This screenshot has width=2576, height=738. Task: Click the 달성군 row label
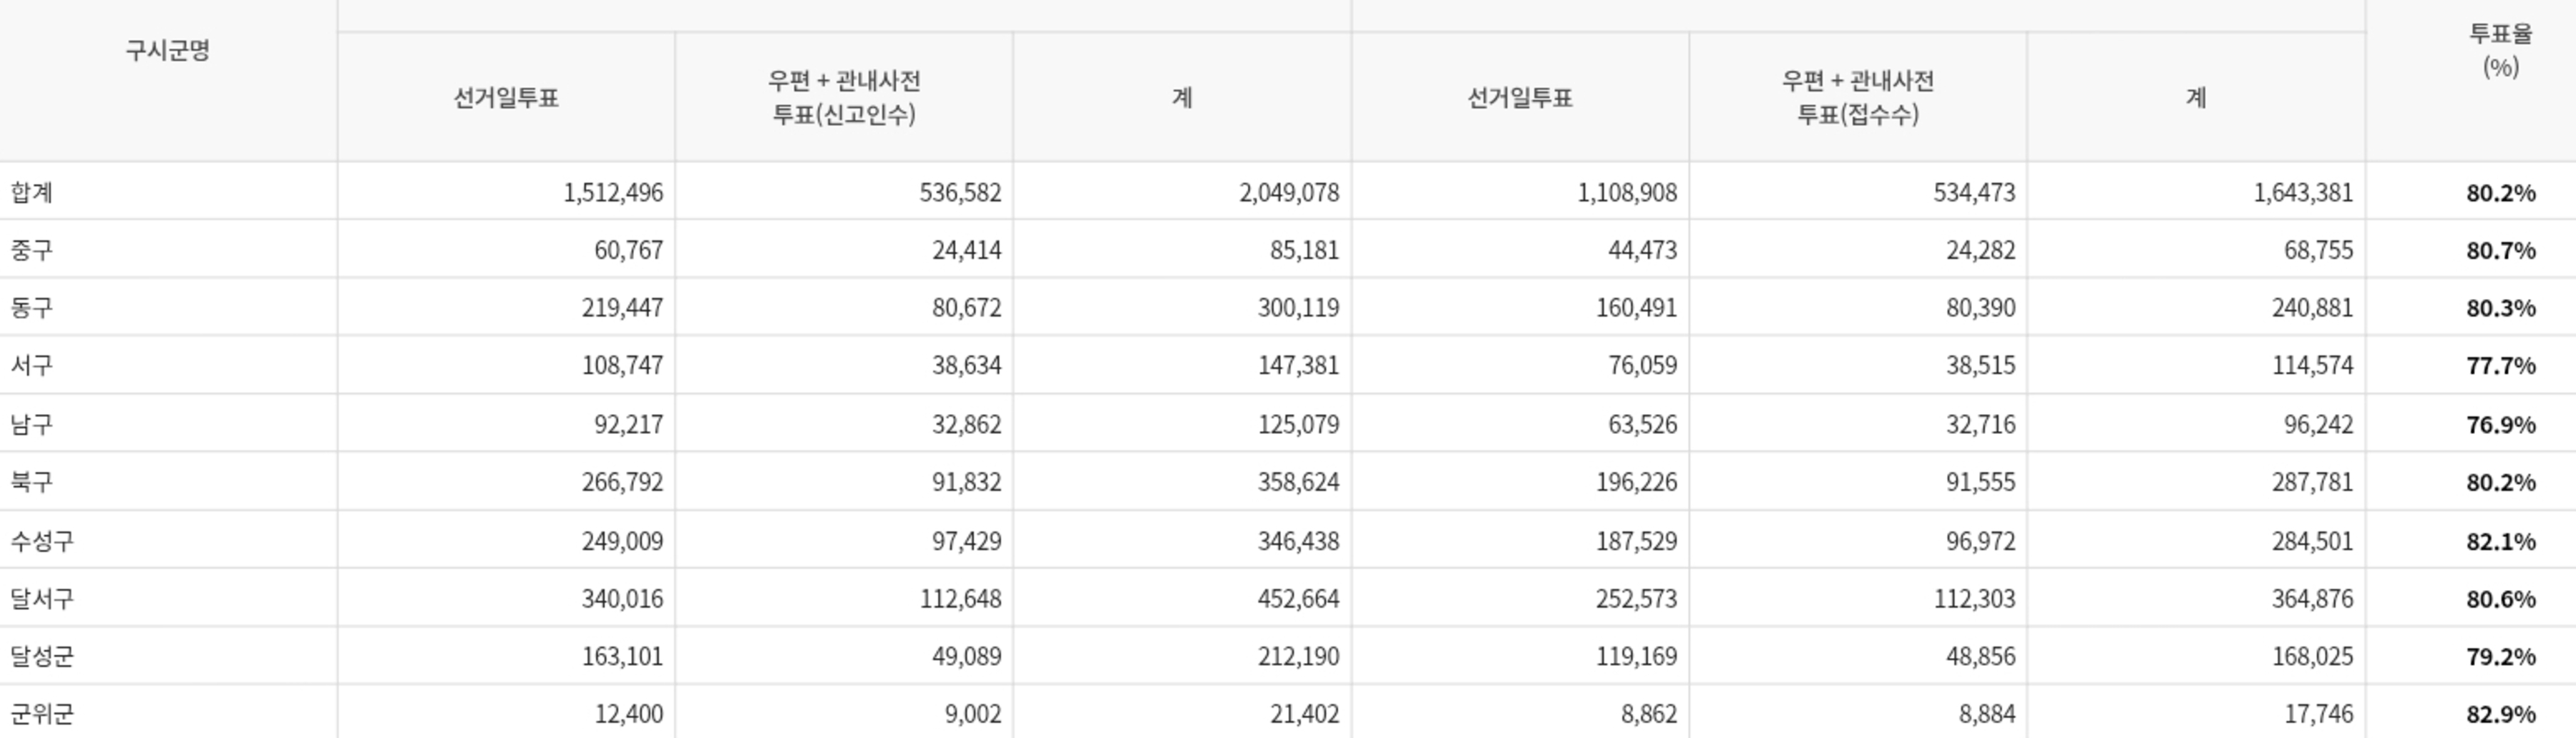click(x=42, y=656)
